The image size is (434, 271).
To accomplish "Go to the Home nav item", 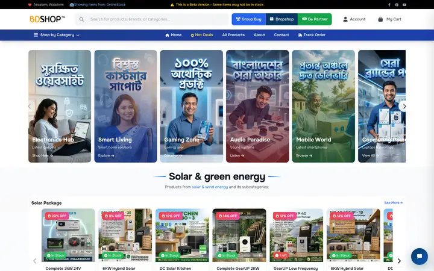I will (173, 35).
